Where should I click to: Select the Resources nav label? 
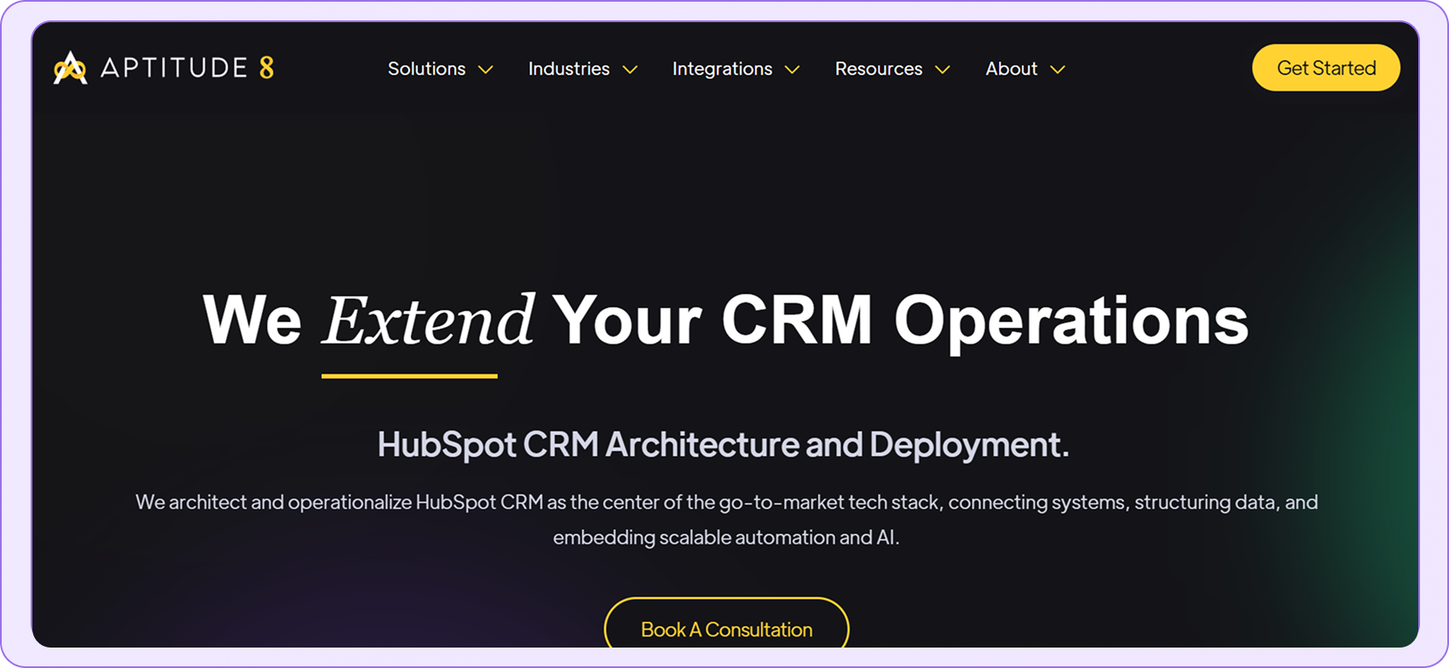pos(878,69)
